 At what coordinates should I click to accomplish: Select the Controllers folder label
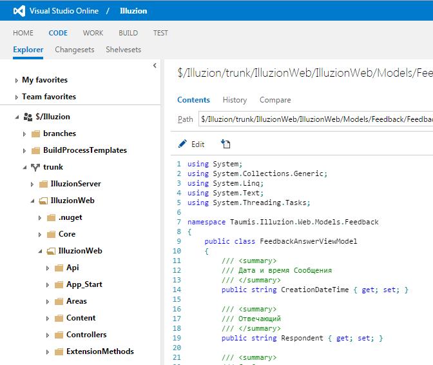pyautogui.click(x=86, y=335)
